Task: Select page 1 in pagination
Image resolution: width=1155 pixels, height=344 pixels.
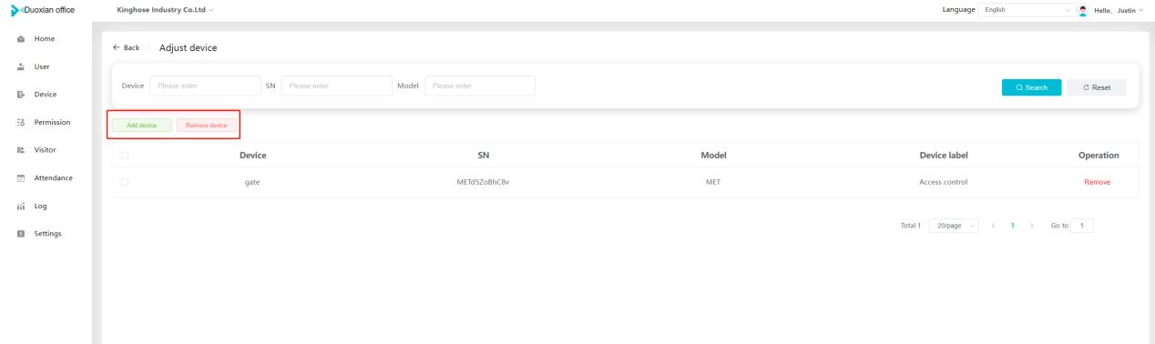Action: pos(1013,226)
